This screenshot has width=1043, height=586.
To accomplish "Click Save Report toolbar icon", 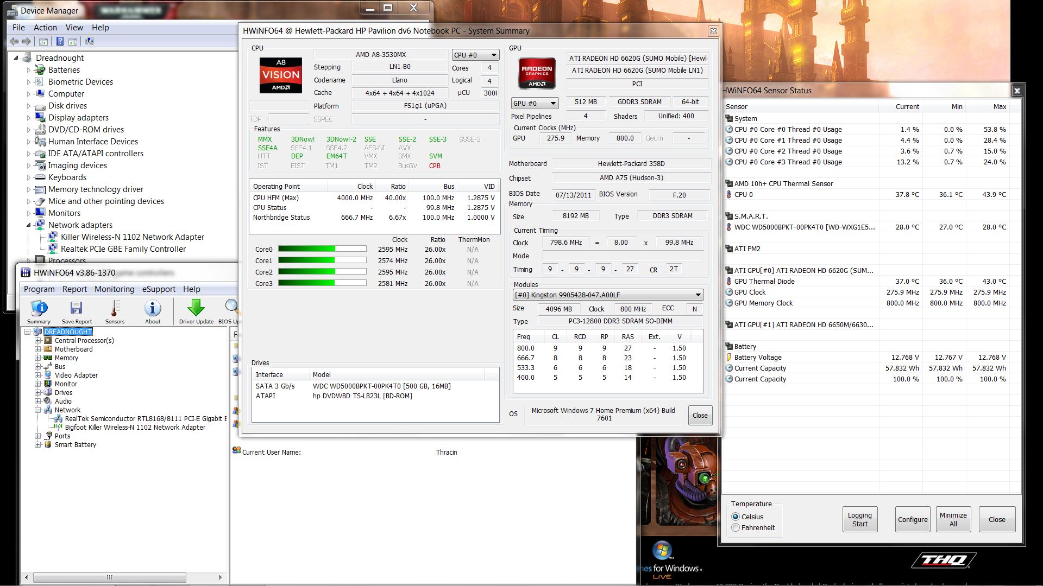I will click(77, 312).
